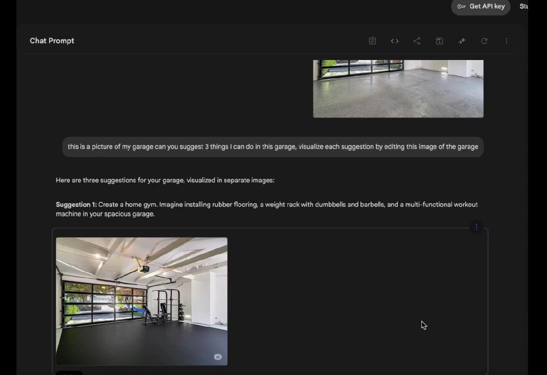Screen dimensions: 547x375
Task: Share the chat prompt via share icon
Action: pyautogui.click(x=417, y=41)
